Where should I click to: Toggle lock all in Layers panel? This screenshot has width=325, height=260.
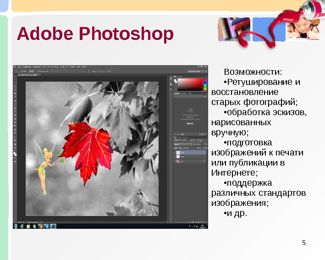click(187, 148)
